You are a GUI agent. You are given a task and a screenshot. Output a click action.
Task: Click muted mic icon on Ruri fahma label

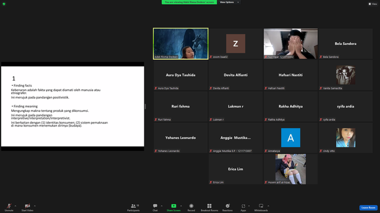coord(156,120)
